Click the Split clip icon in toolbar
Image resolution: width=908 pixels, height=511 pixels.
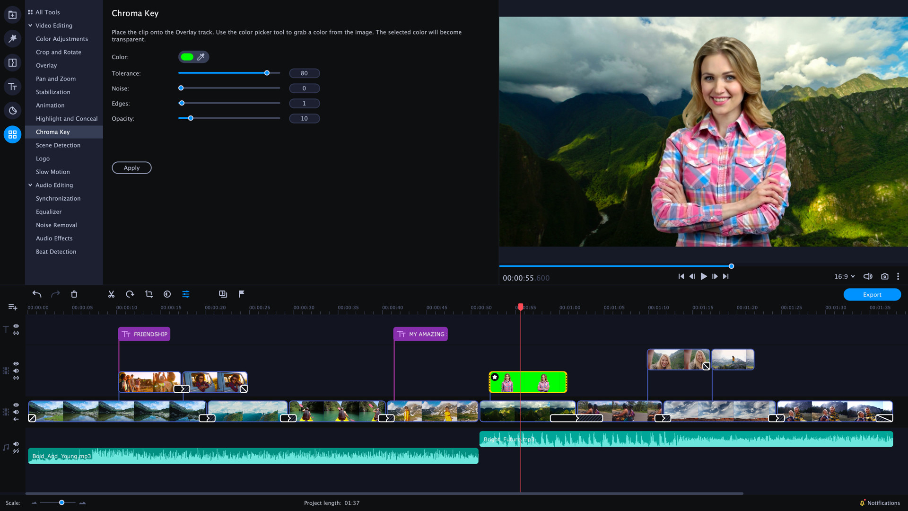pos(111,294)
